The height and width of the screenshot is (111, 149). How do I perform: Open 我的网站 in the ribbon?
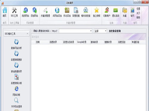coord(25,12)
